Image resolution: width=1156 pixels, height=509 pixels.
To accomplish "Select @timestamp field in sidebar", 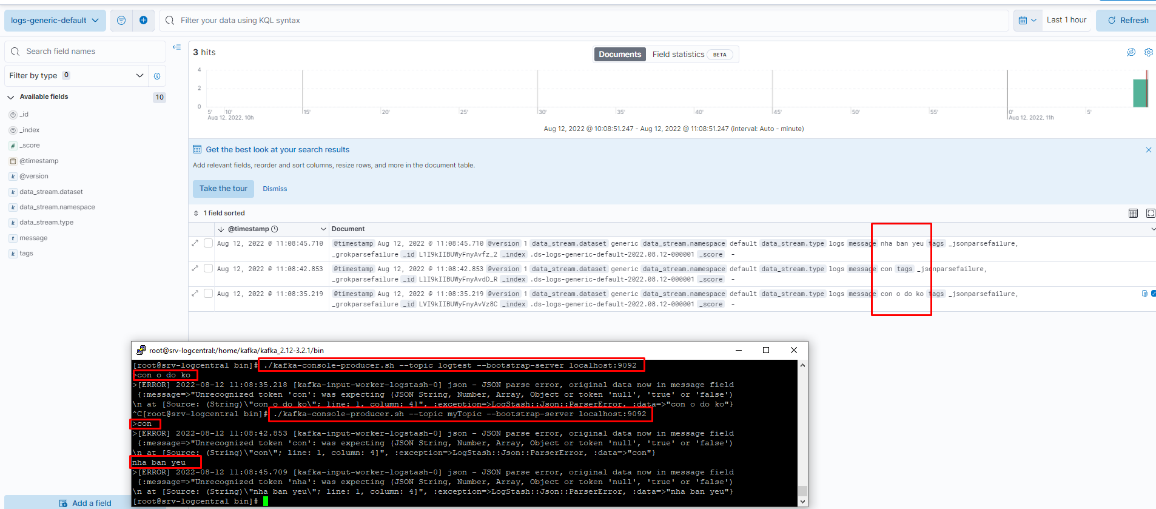I will click(x=39, y=161).
